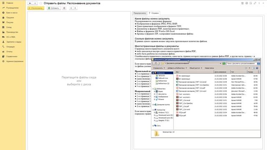Click the Новая папка button
This screenshot has width=267, height=150.
[209, 68]
